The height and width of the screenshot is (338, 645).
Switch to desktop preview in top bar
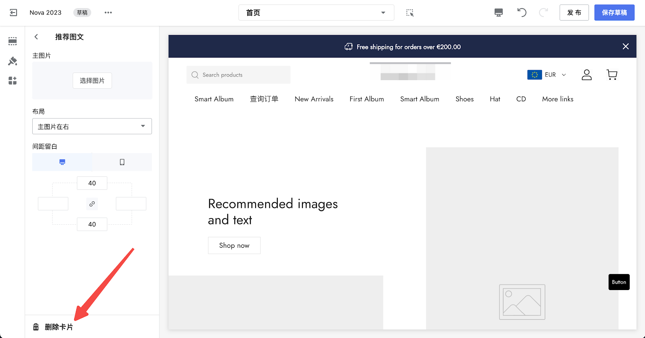click(499, 12)
